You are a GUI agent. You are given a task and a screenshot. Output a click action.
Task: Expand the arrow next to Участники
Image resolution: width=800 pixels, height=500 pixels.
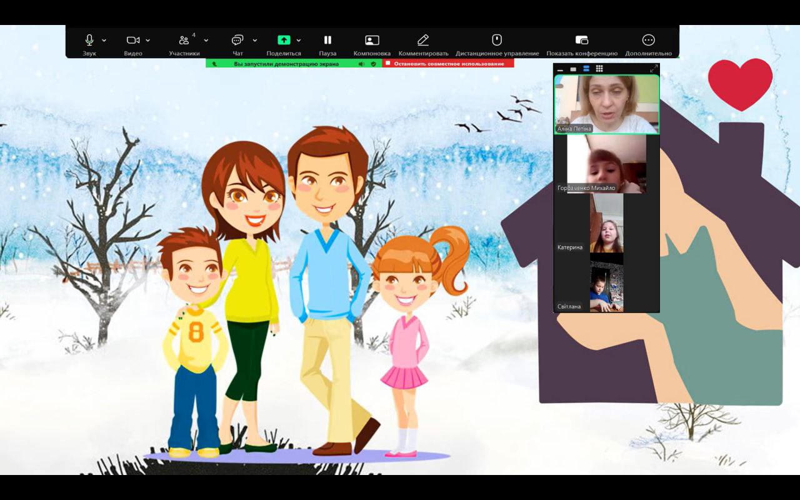pyautogui.click(x=206, y=41)
